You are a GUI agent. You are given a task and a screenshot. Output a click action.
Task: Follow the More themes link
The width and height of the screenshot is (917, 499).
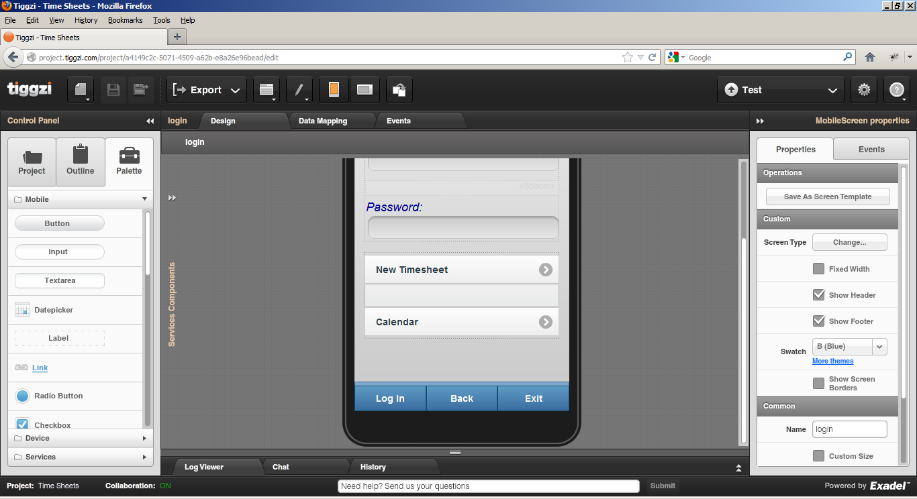point(832,361)
